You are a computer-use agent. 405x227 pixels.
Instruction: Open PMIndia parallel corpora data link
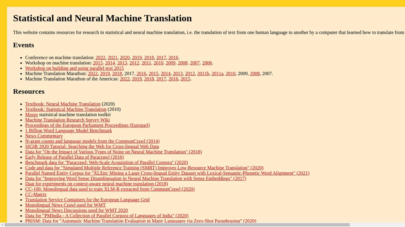(107, 216)
